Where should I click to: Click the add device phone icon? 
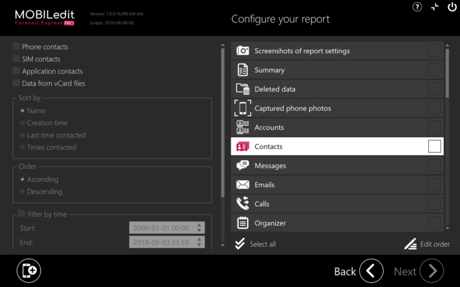point(29,271)
